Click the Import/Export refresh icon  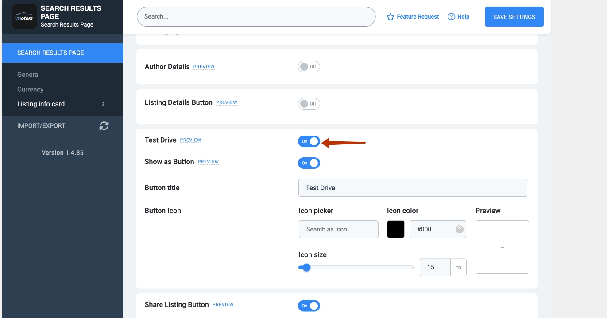click(104, 126)
